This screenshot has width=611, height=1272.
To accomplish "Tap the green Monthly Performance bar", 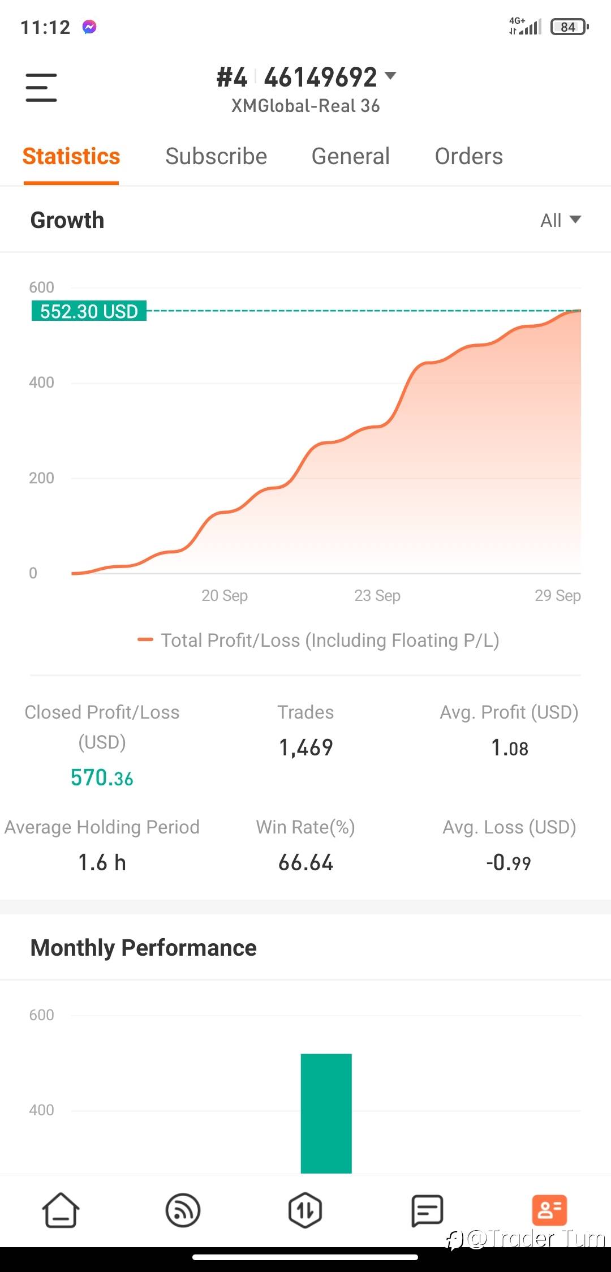I will coord(326,1112).
